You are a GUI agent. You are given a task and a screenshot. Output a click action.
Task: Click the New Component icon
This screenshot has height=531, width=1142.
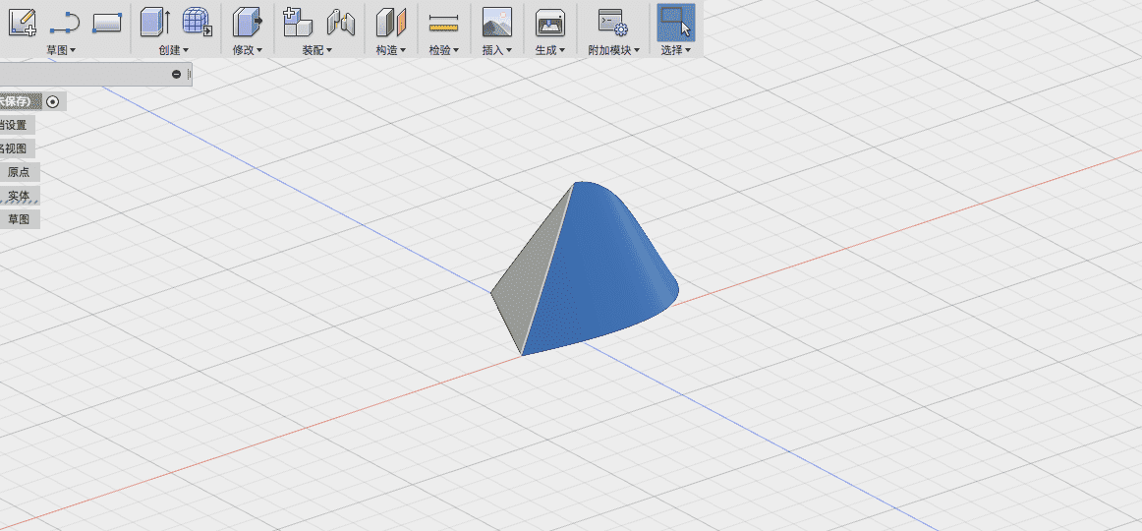pos(297,21)
